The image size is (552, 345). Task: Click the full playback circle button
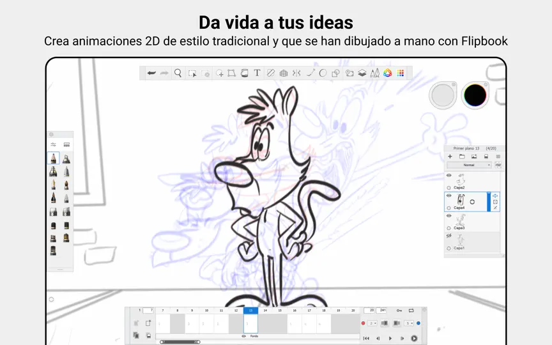pyautogui.click(x=415, y=339)
